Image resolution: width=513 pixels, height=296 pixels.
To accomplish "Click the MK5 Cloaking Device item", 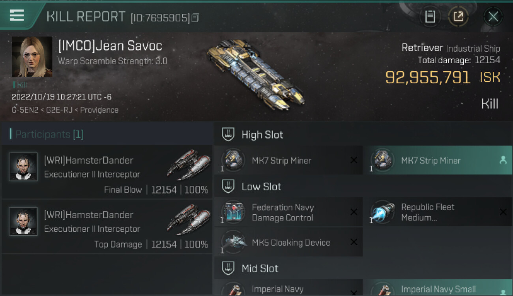I will [288, 242].
